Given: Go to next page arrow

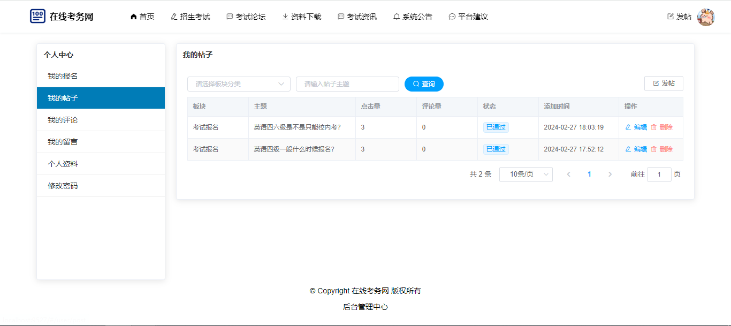Looking at the screenshot, I should [x=610, y=175].
